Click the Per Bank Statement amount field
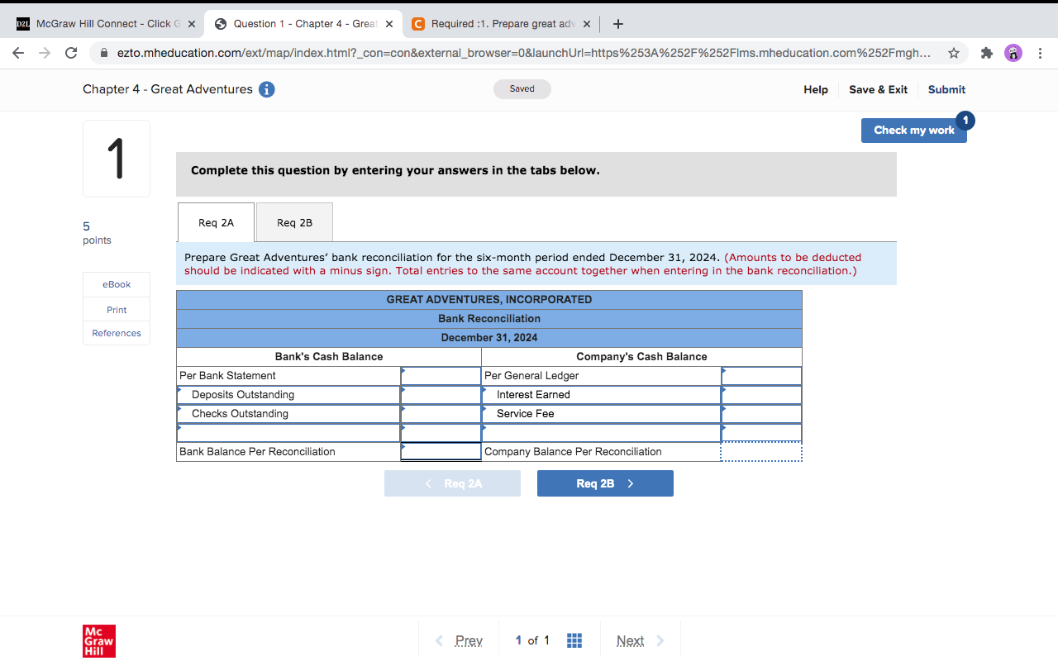This screenshot has height=661, width=1058. [441, 376]
